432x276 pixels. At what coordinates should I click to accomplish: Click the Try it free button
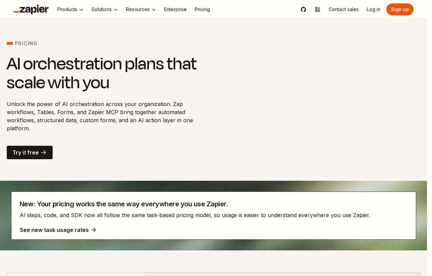point(30,152)
